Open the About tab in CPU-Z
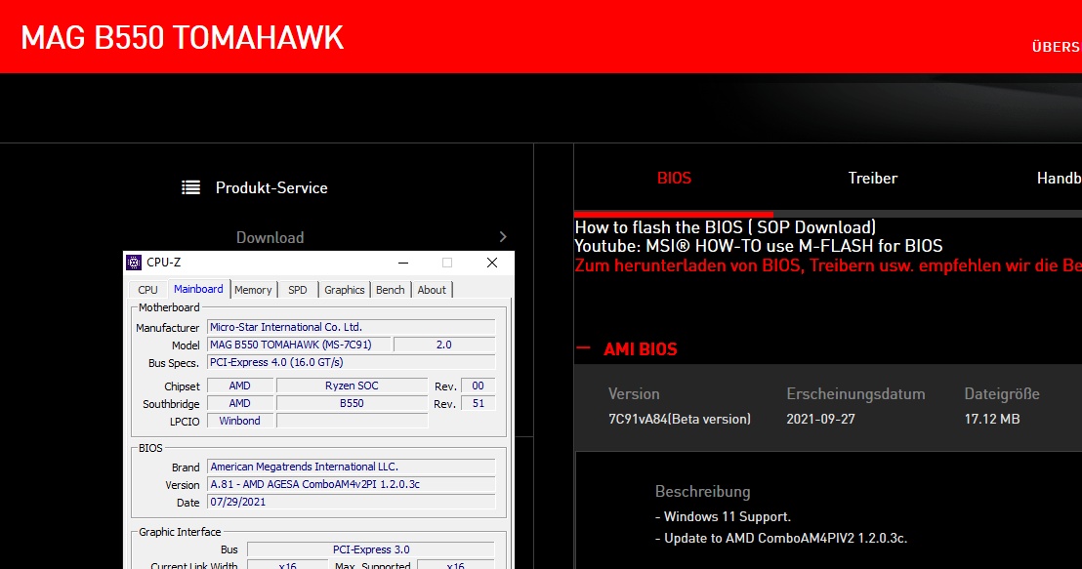The height and width of the screenshot is (569, 1082). click(x=432, y=290)
